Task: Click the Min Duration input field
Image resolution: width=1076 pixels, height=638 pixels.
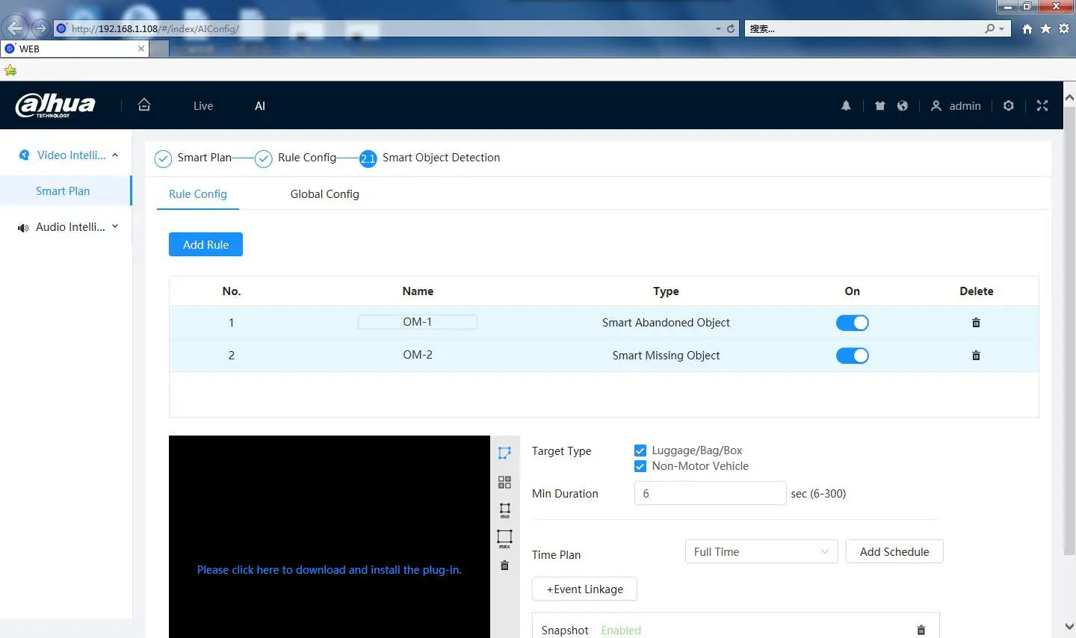Action: 710,494
